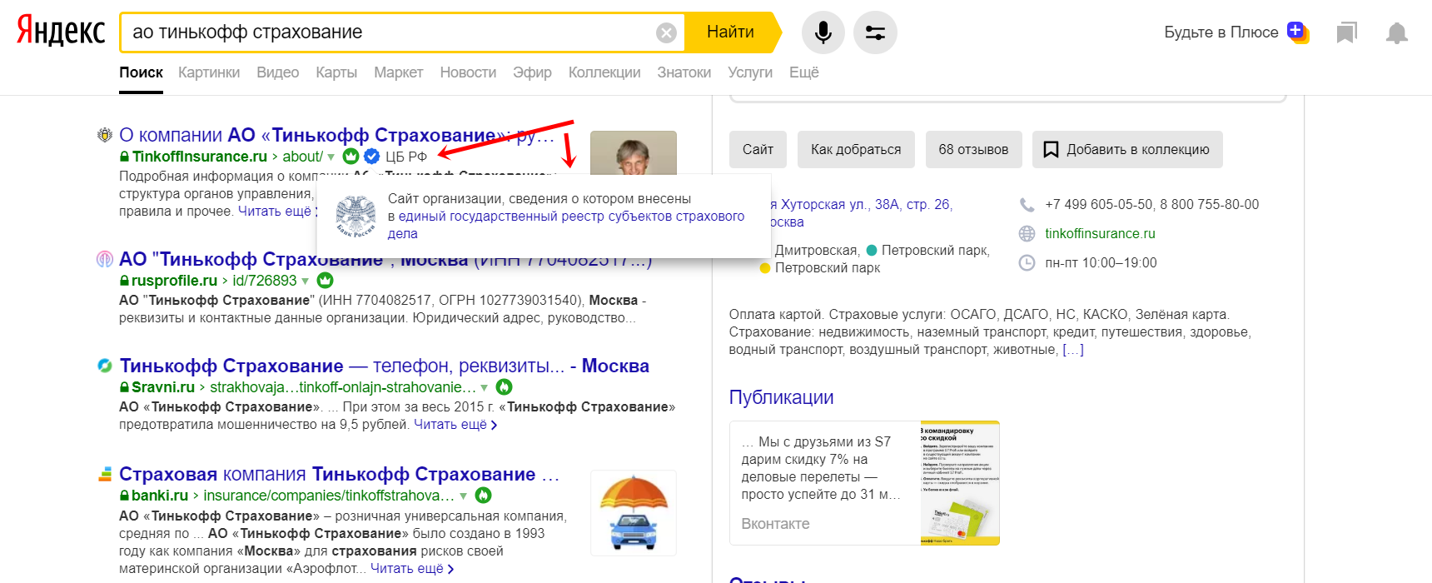Open notifications via the bell icon

[x=1396, y=32]
